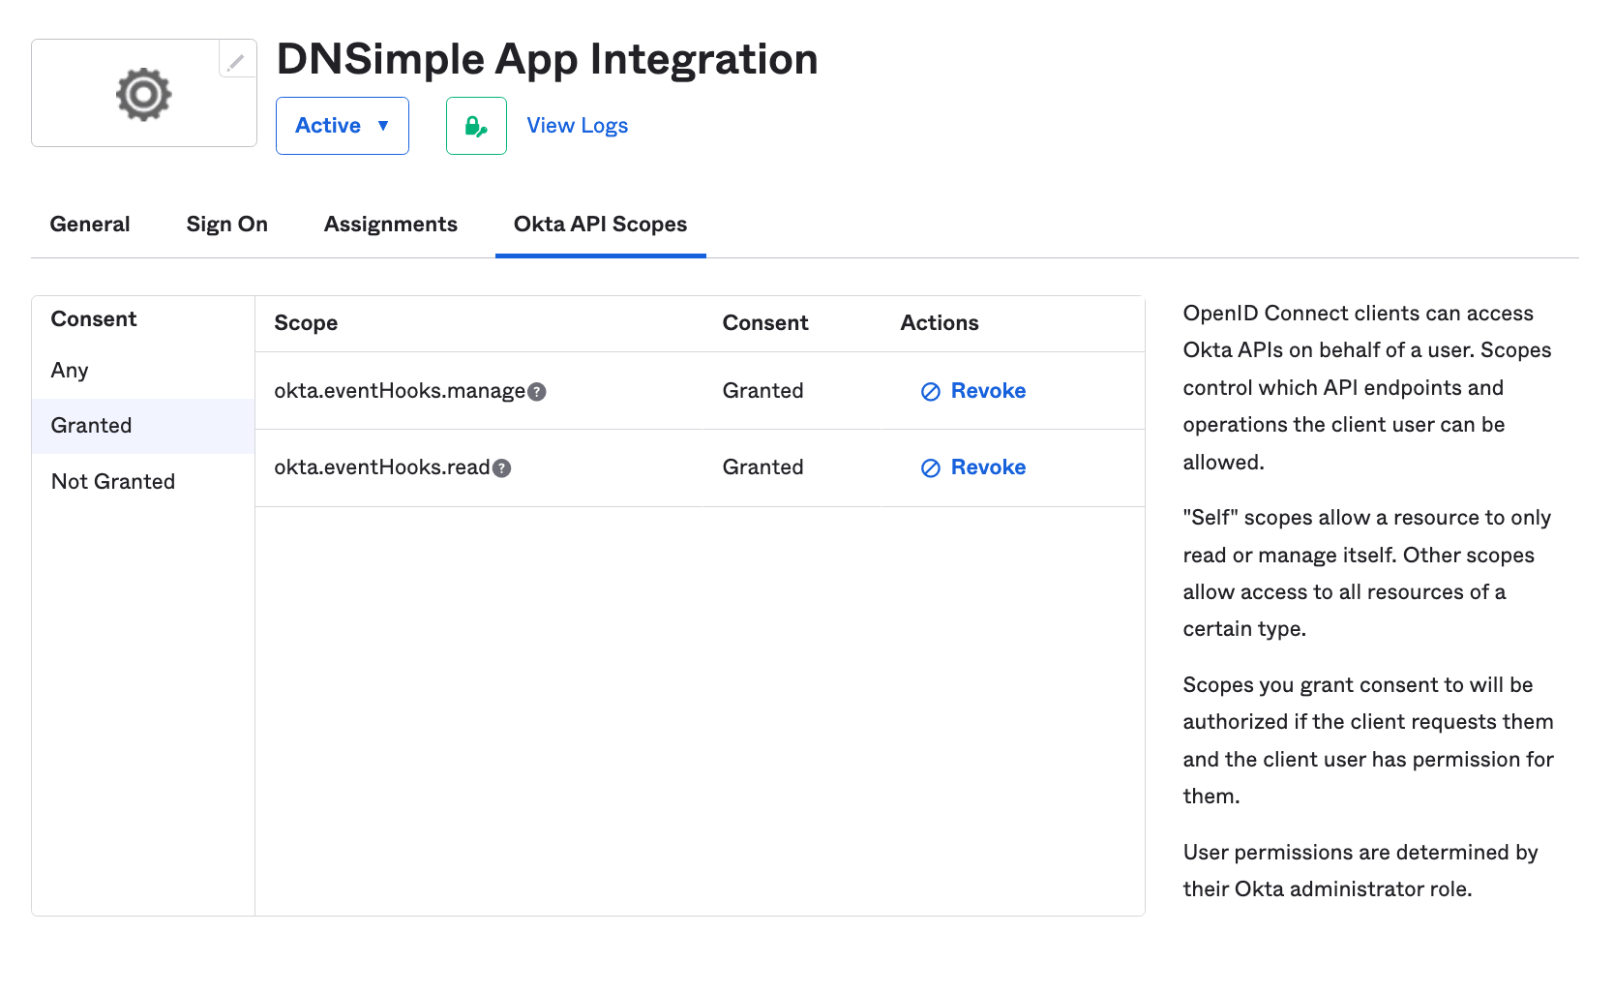Click Granted status in okta.eventHooks.read row
This screenshot has width=1614, height=993.
point(763,467)
